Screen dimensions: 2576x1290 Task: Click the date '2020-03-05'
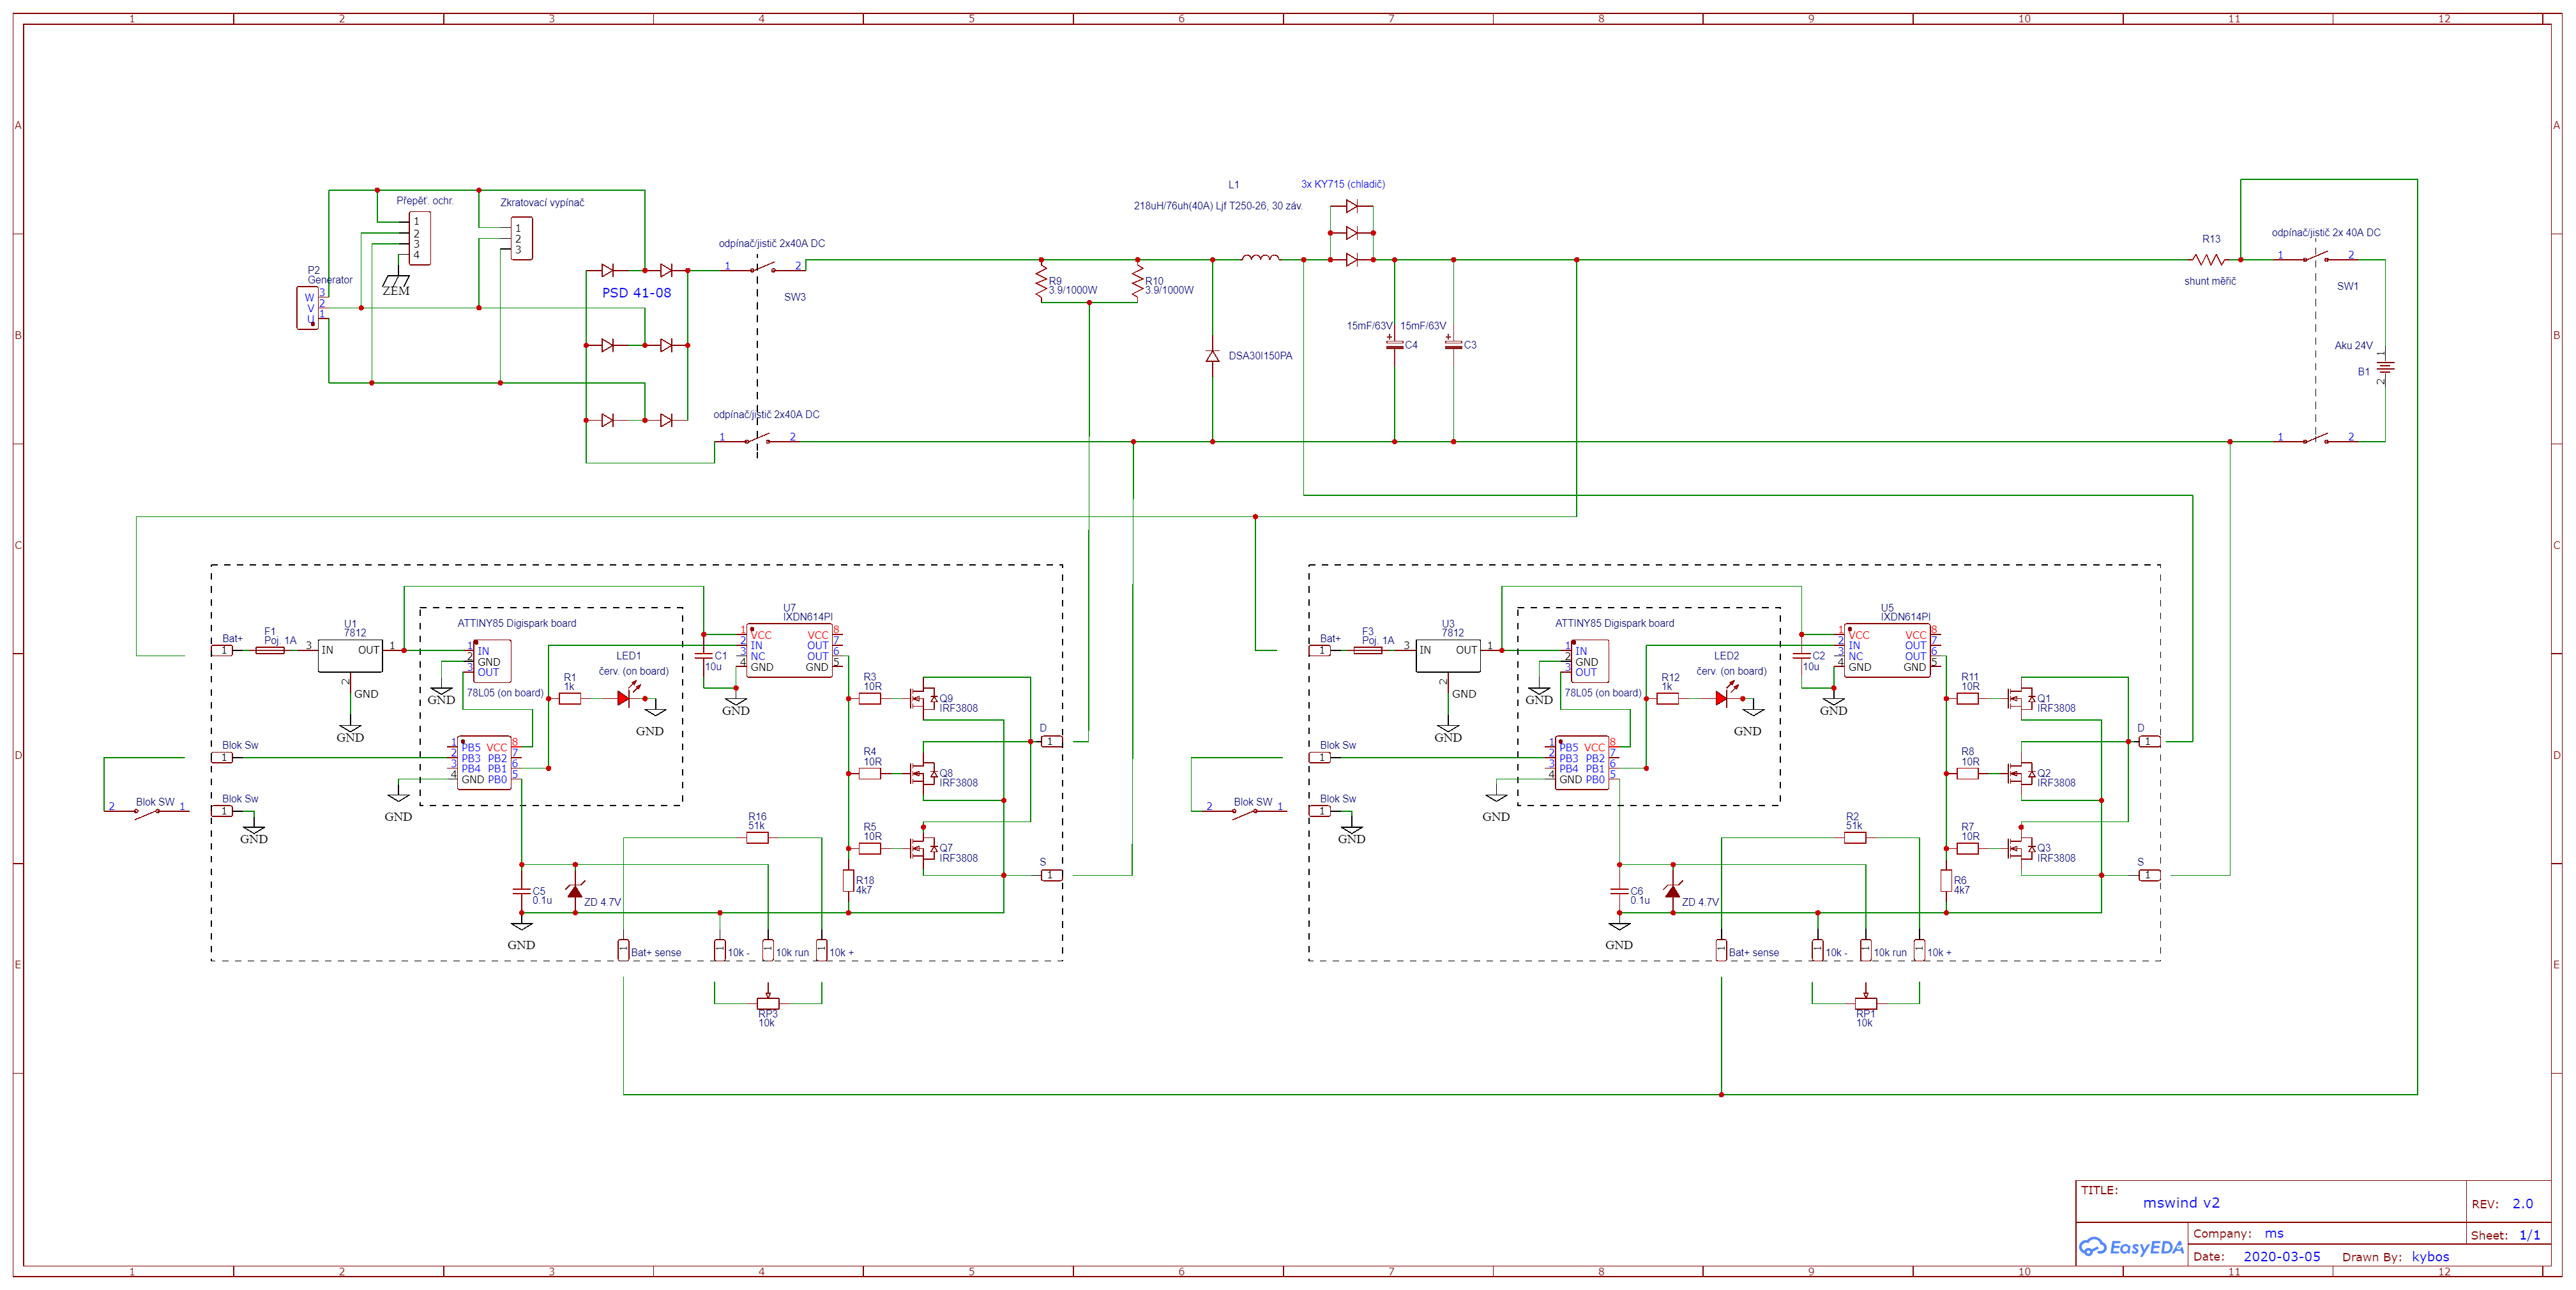click(2282, 1257)
